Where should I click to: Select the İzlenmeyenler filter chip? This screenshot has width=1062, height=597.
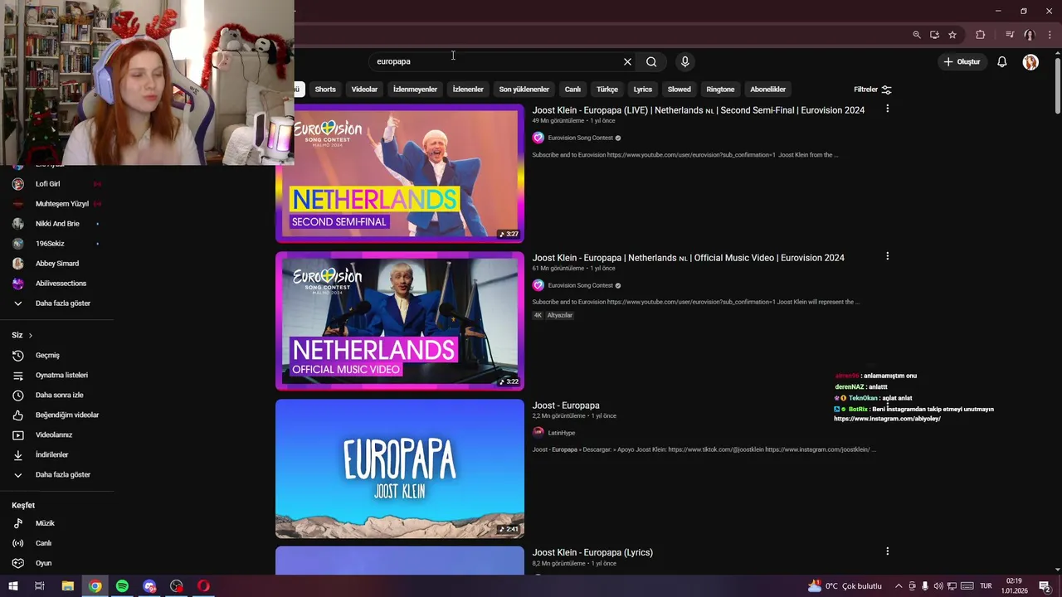[x=415, y=90]
